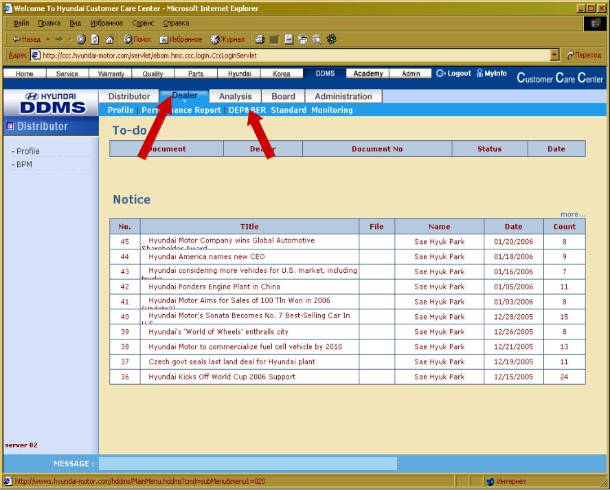610x490 pixels.
Task: Open the Korea portal tab
Action: pyautogui.click(x=281, y=74)
